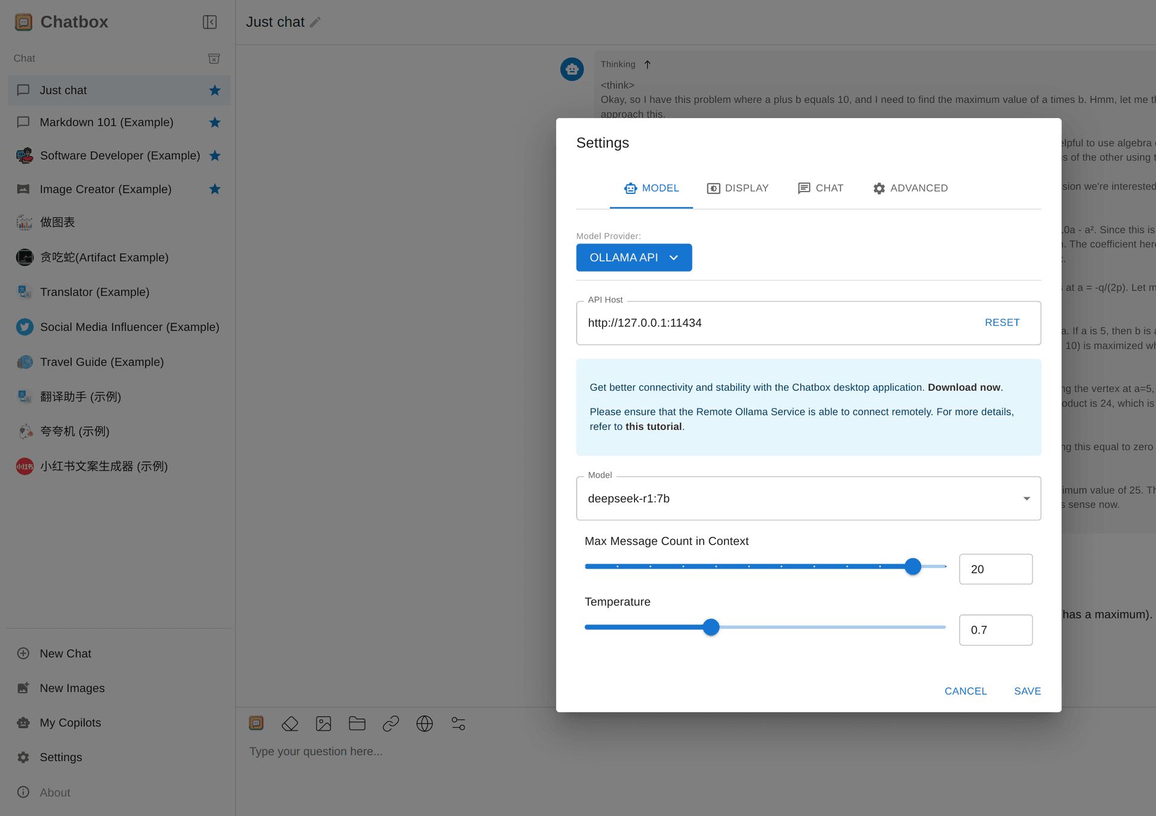1156x816 pixels.
Task: Collapse the sidebar panel
Action: point(210,22)
